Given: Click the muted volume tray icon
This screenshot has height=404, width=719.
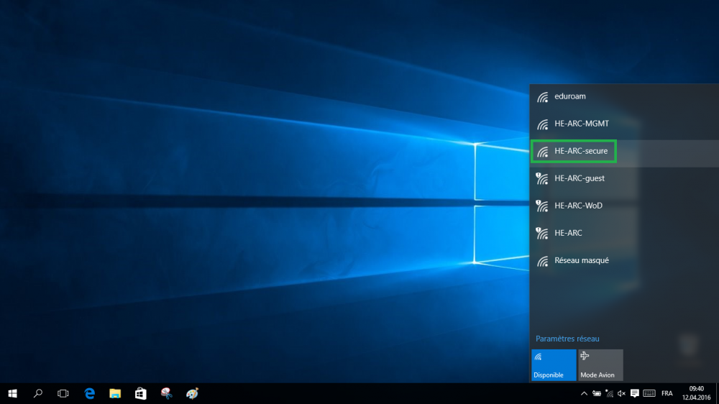Looking at the screenshot, I should (621, 393).
